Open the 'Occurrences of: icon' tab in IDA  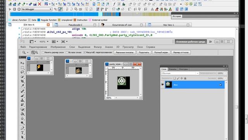coord(122,25)
